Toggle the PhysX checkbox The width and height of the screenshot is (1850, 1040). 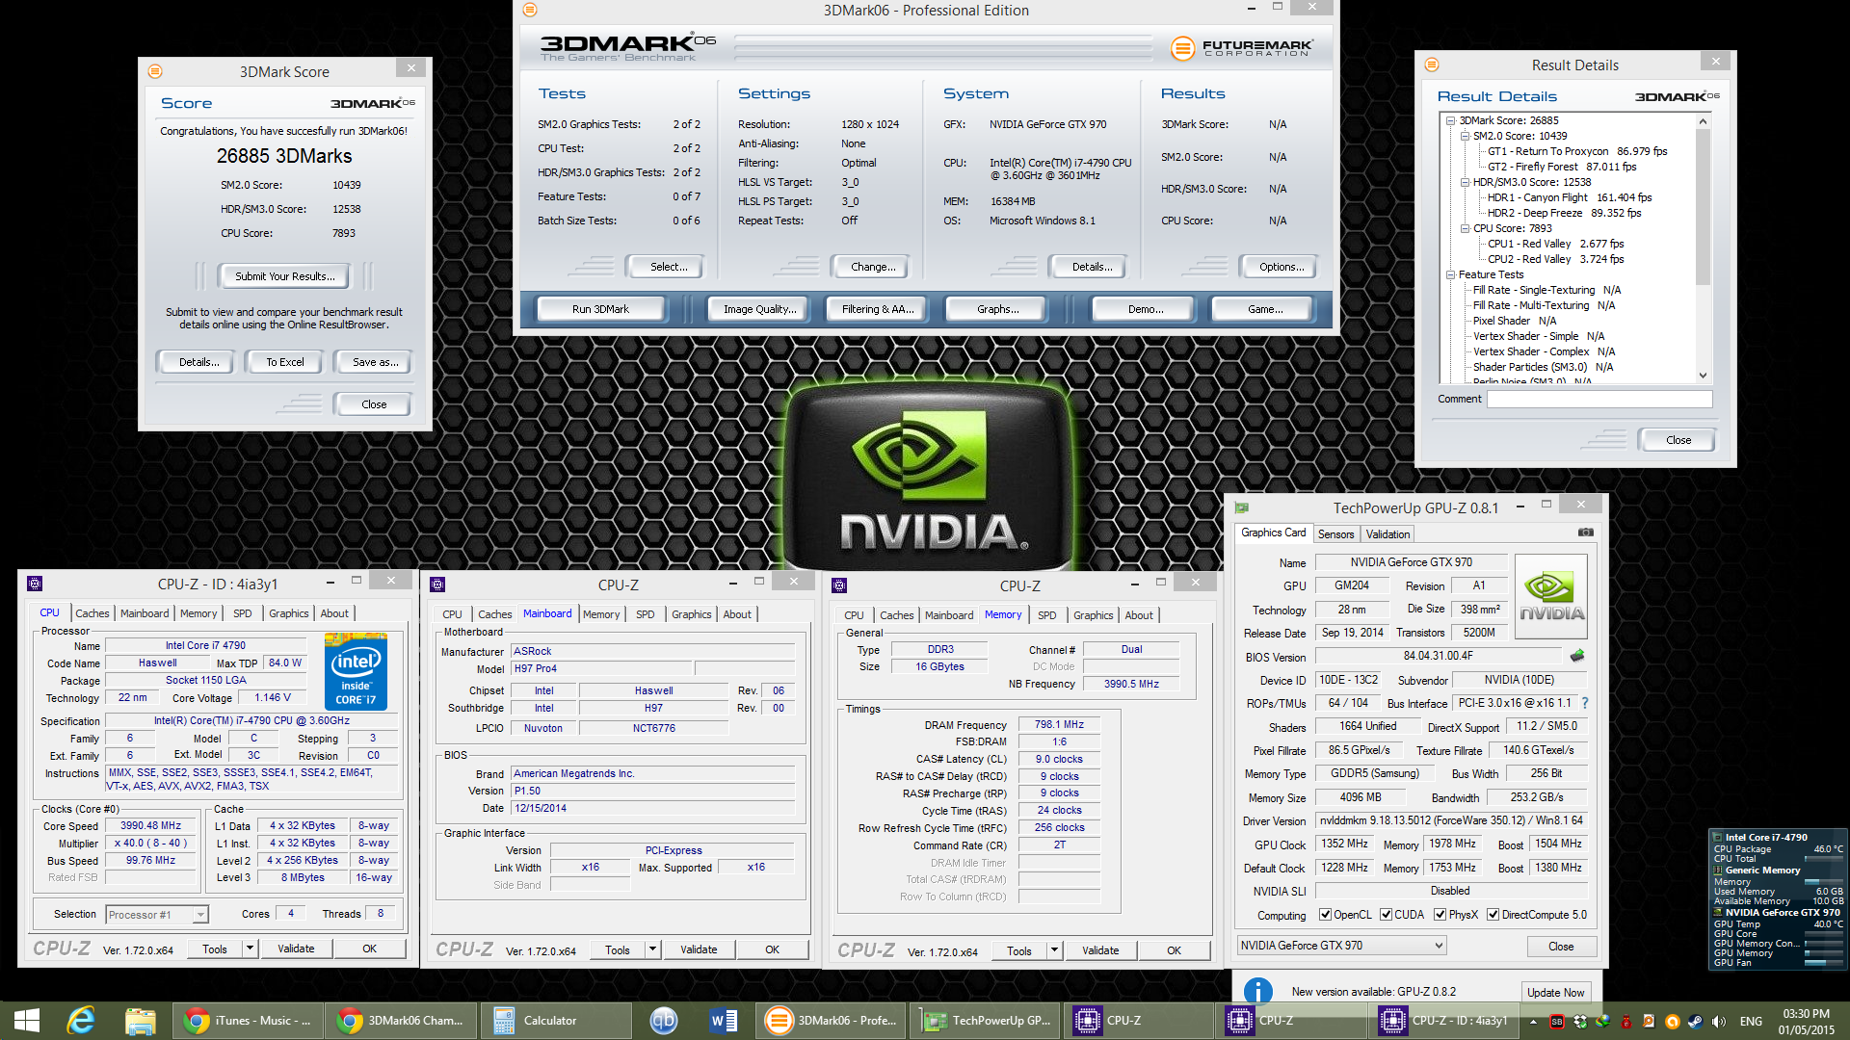tap(1440, 915)
